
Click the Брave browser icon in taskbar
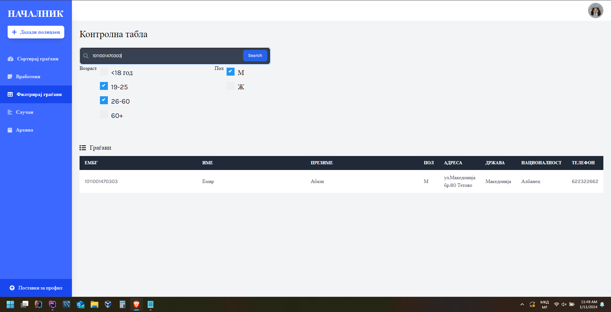click(137, 304)
